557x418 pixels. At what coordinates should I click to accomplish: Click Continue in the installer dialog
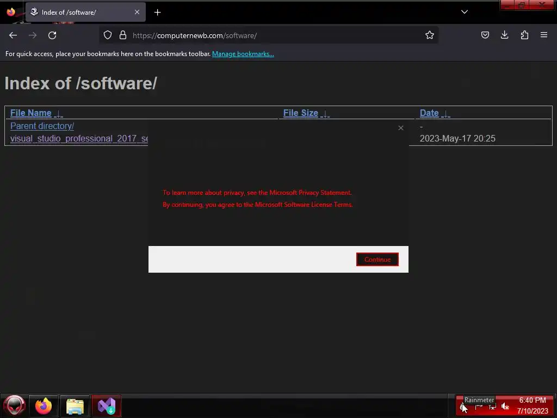click(377, 260)
